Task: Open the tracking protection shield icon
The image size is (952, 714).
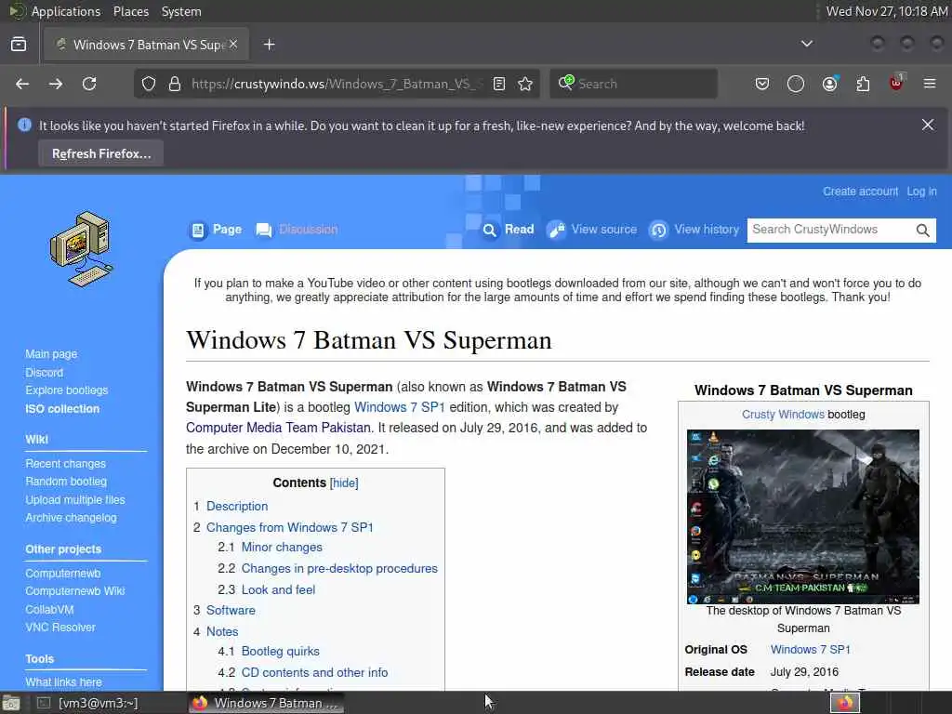Action: click(x=149, y=84)
